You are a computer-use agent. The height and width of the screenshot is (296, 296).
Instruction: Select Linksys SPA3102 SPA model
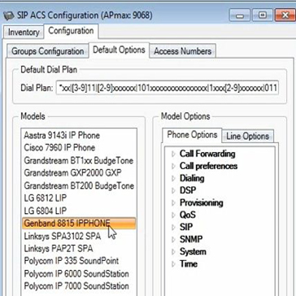coord(79,236)
